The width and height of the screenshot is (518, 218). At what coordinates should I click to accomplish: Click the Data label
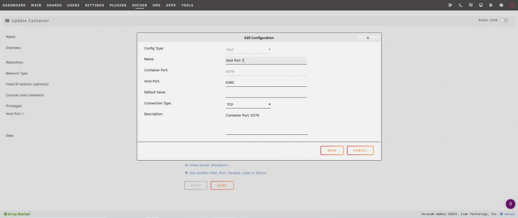(10, 135)
